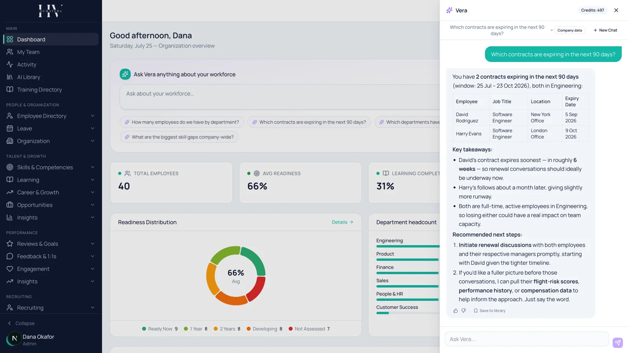The image size is (628, 353).
Task: Click the send message paper plane icon
Action: (618, 343)
